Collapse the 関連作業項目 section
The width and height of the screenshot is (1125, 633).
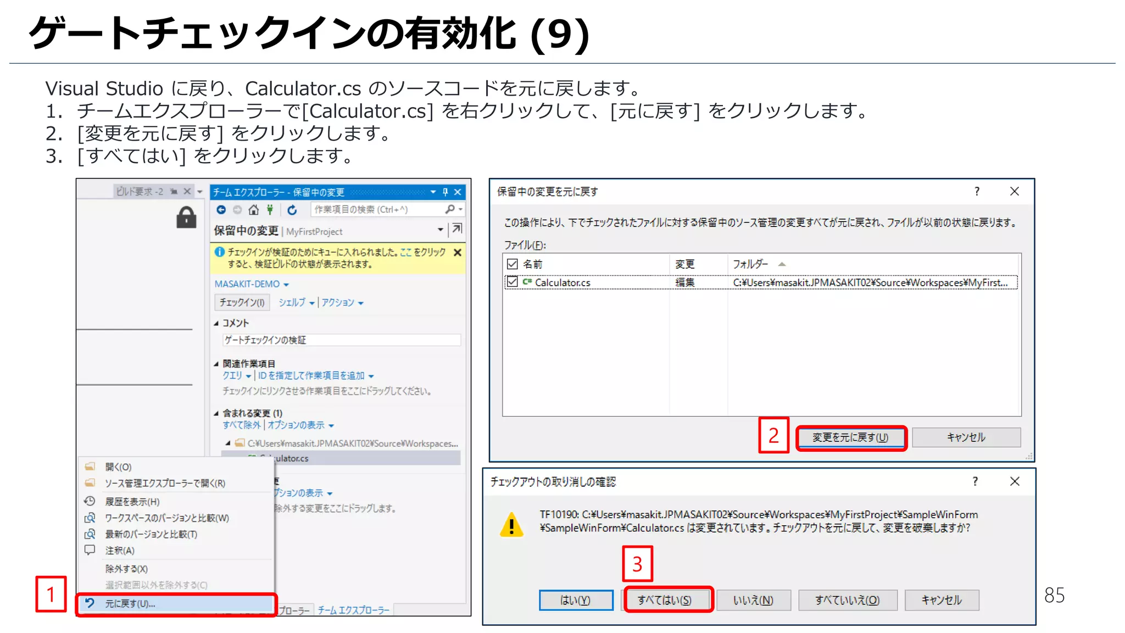[x=216, y=364]
